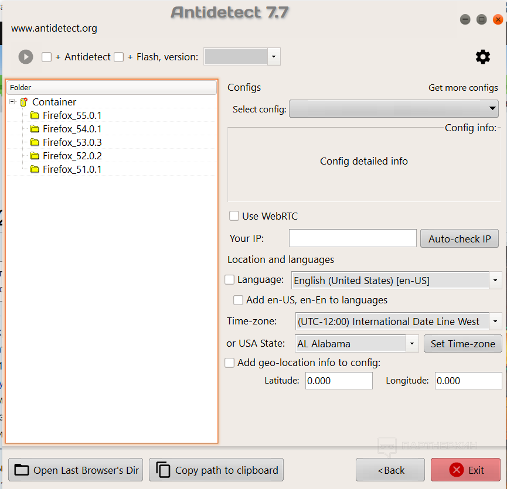This screenshot has height=489, width=507.
Task: Check Add en-US, en-En to languages
Action: click(239, 300)
